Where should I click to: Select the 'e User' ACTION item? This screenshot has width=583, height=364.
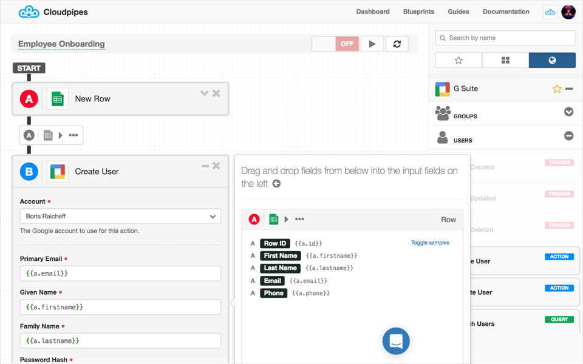click(524, 261)
